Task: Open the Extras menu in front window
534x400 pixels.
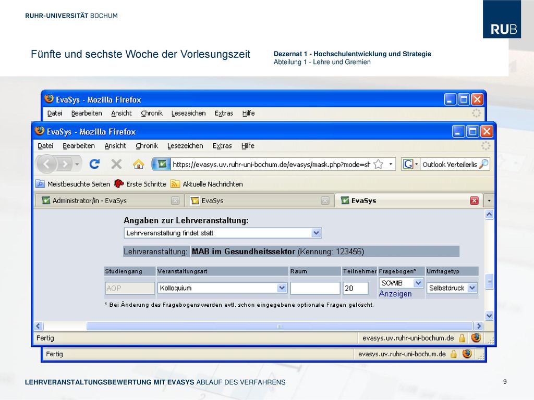Action: 222,146
